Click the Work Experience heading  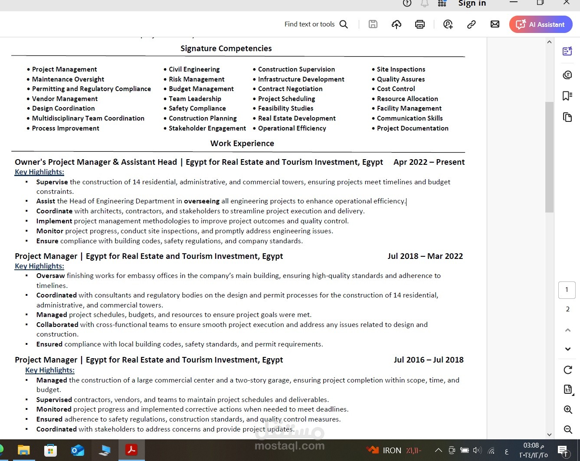[242, 144]
